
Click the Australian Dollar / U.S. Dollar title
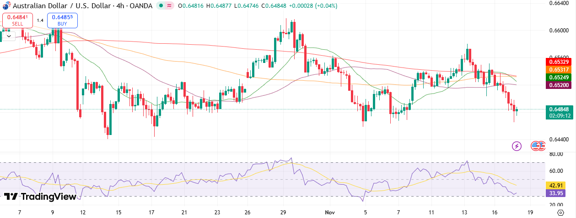click(66, 5)
